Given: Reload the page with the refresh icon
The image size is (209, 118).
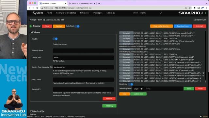Looking at the screenshot, I should click(x=37, y=8).
